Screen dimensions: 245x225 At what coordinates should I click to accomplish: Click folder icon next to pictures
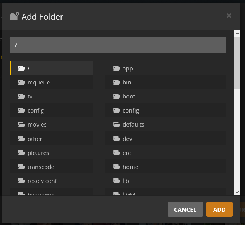tap(22, 152)
